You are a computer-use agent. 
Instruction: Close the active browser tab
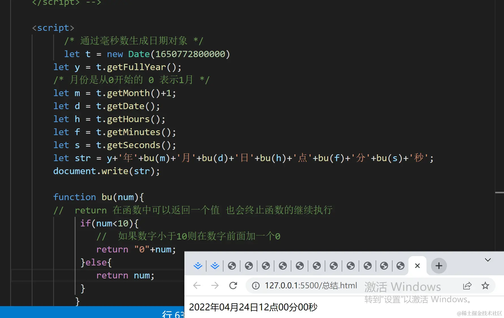pos(417,266)
